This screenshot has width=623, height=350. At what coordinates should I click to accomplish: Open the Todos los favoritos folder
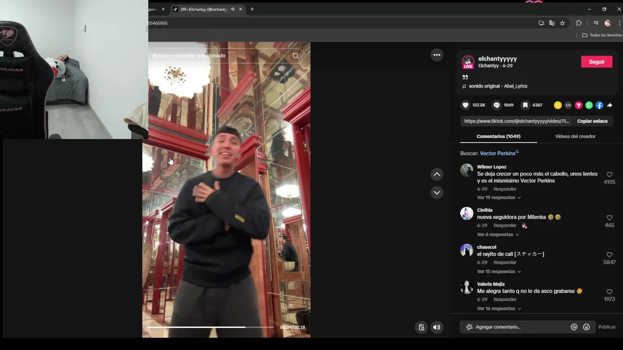(602, 35)
